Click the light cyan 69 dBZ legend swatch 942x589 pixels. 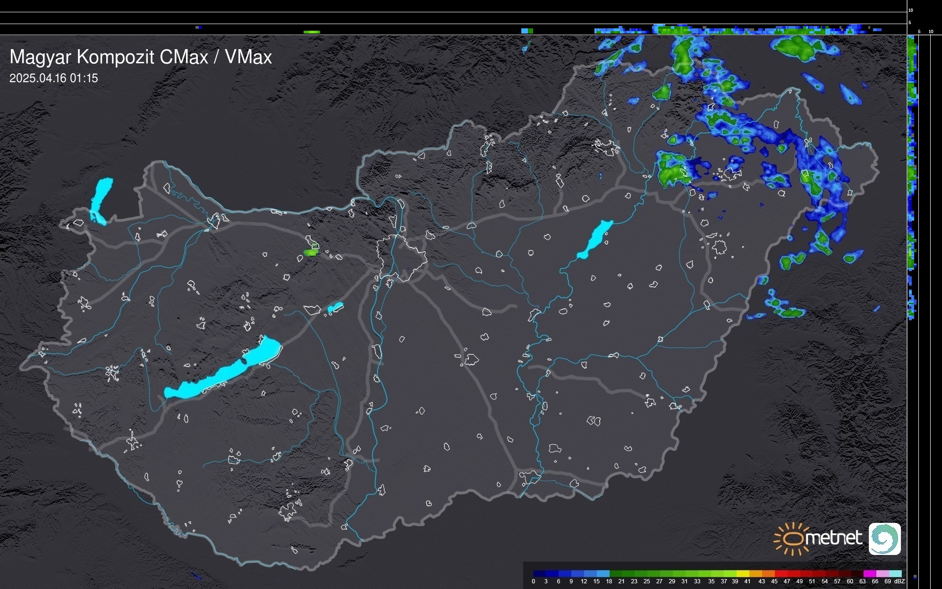tap(895, 574)
